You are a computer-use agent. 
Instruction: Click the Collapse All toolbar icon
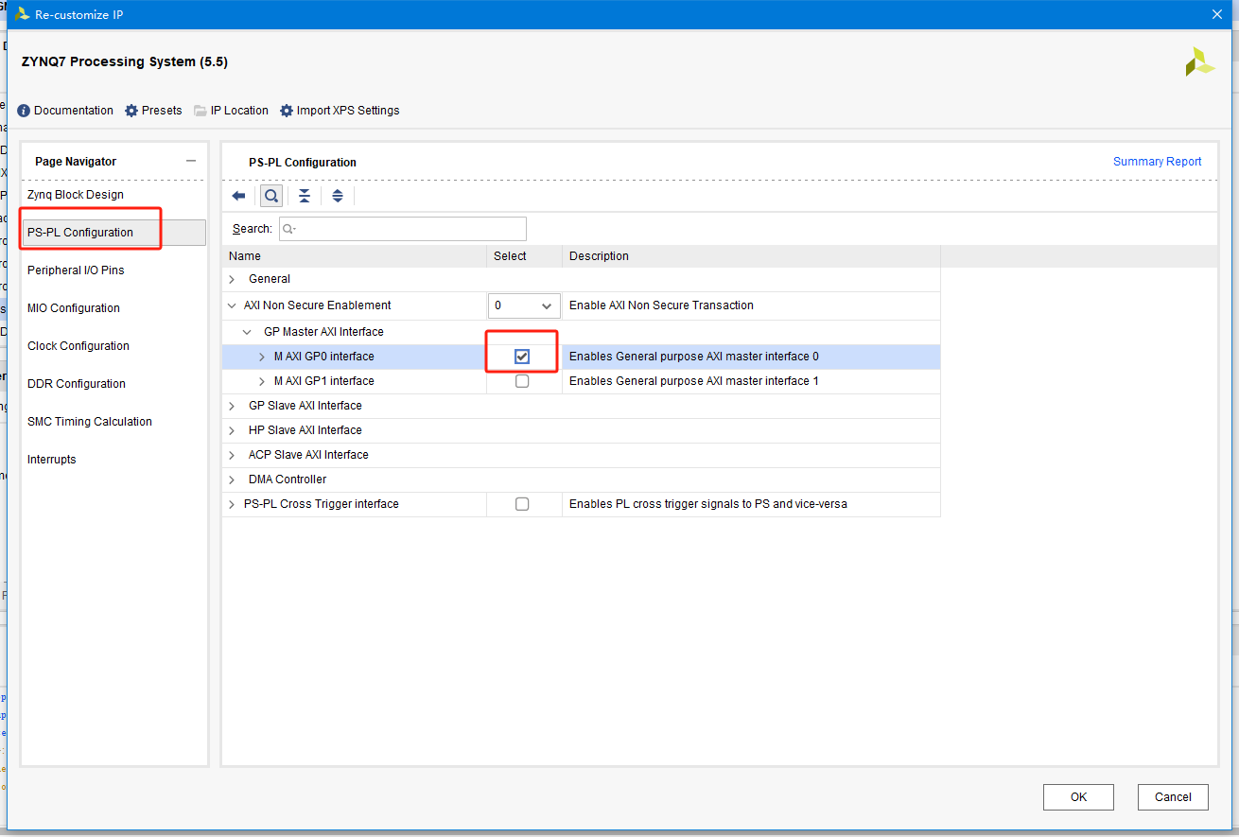[304, 196]
